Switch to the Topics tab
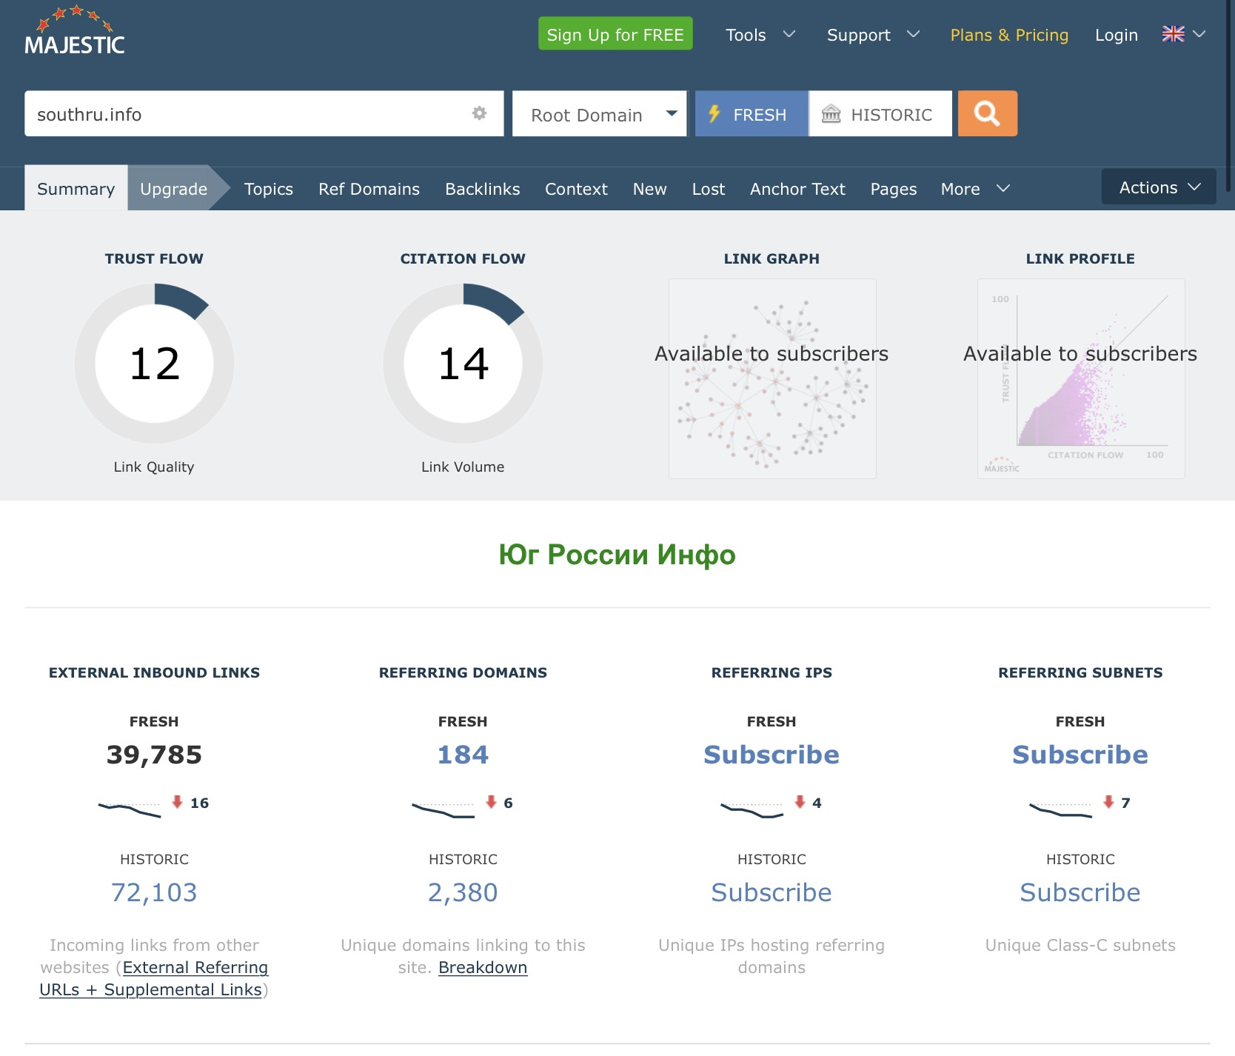 (x=269, y=189)
